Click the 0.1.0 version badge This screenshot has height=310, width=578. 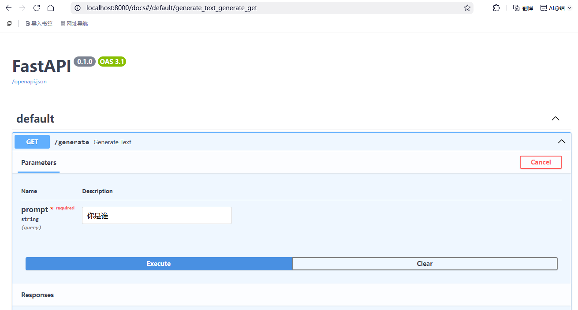85,62
